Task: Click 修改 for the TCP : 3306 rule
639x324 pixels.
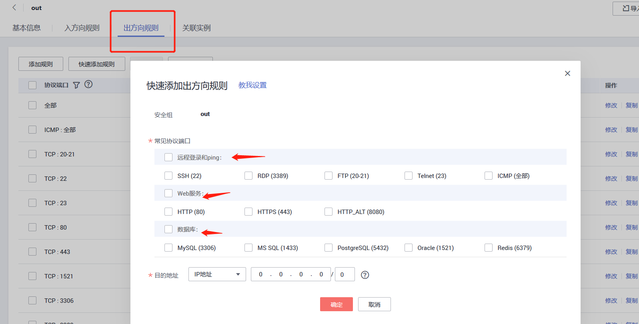Action: pyautogui.click(x=611, y=300)
